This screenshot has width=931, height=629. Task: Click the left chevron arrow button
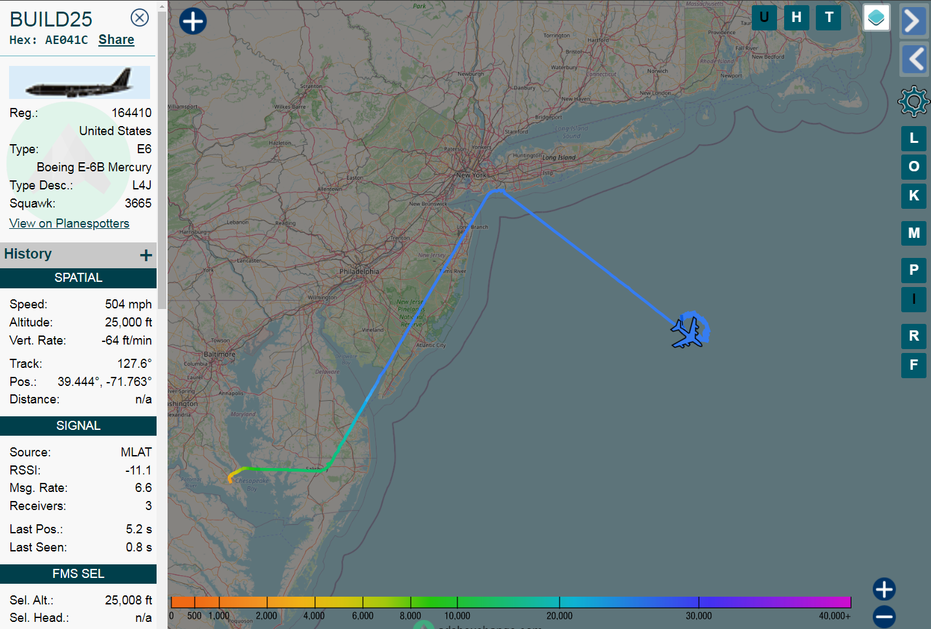pyautogui.click(x=914, y=59)
